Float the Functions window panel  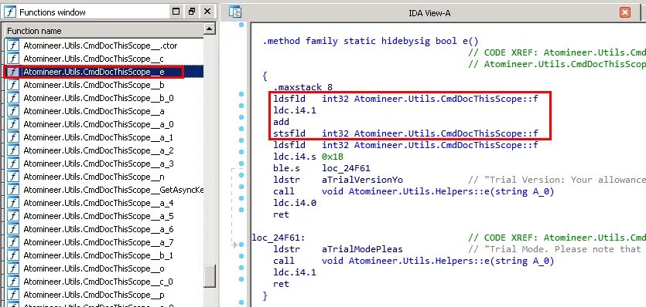pos(192,12)
